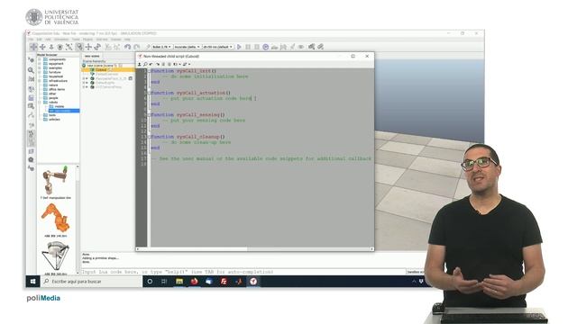The image size is (577, 324).
Task: Select the camera angle tool
Action: coord(60,47)
